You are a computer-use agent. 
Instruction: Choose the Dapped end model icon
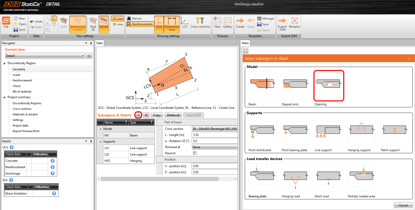pyautogui.click(x=295, y=85)
